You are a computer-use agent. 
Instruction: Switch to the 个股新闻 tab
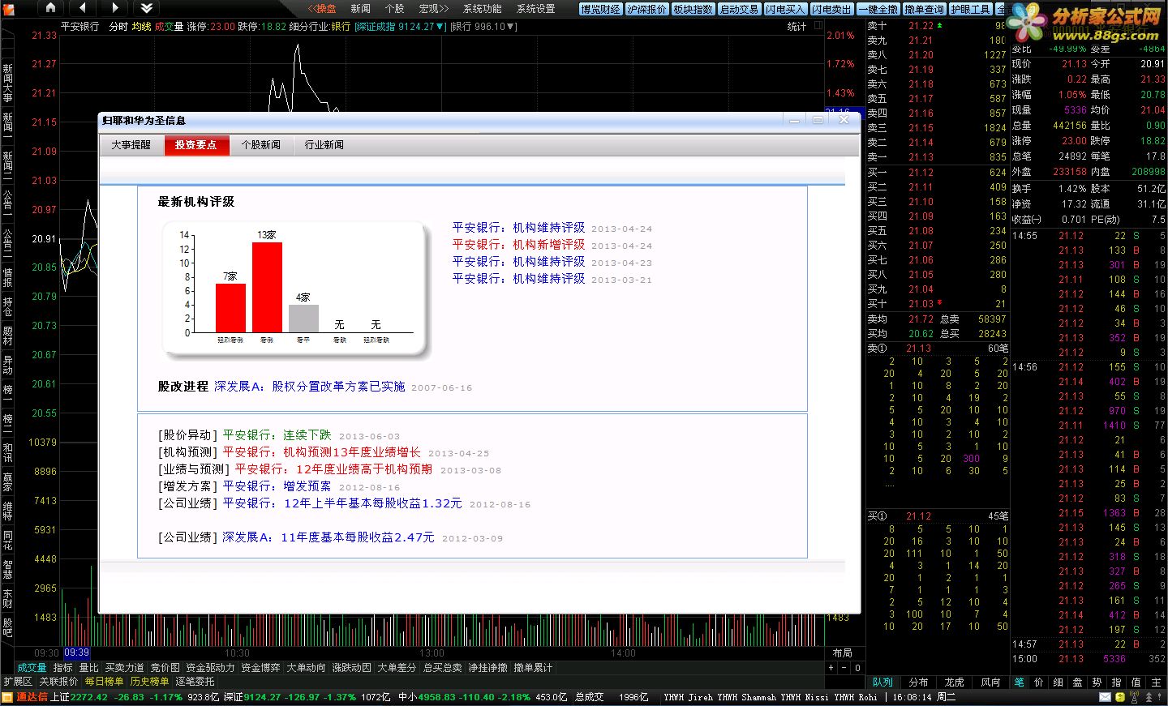(261, 144)
